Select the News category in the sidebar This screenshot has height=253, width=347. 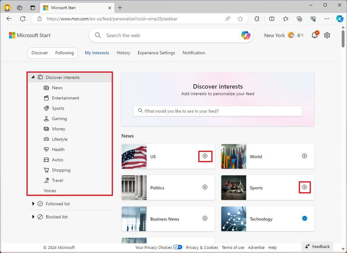tap(57, 88)
